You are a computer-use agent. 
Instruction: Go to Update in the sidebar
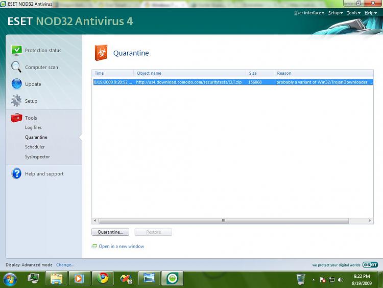[33, 84]
